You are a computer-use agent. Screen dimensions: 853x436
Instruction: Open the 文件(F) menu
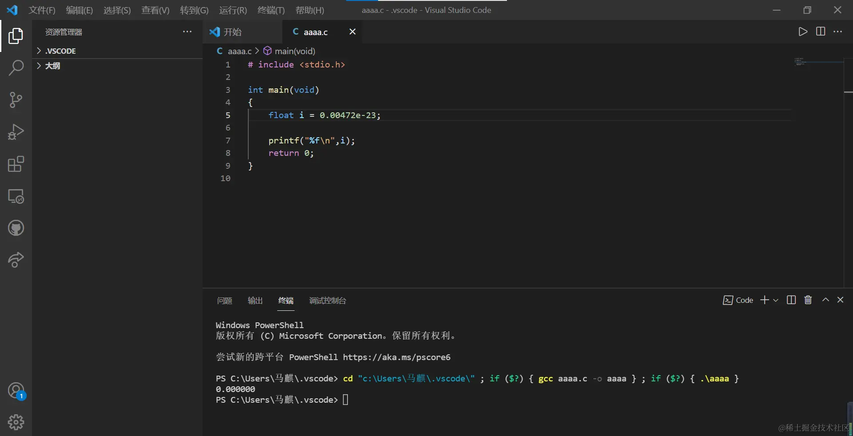[x=41, y=10]
